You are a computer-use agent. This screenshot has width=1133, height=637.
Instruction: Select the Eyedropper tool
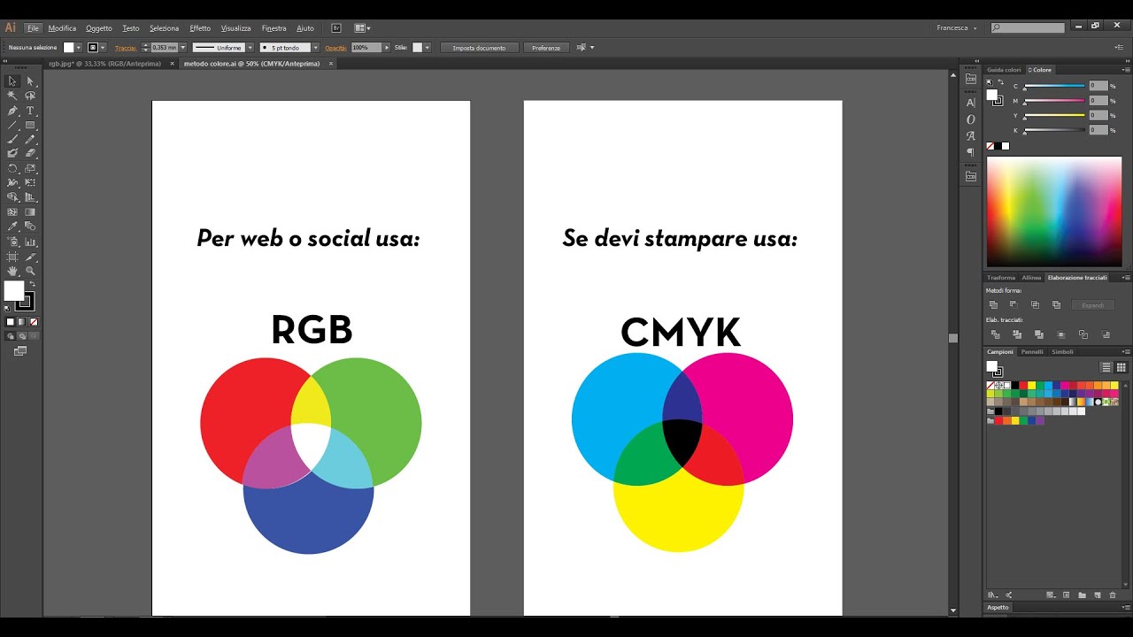pyautogui.click(x=12, y=226)
